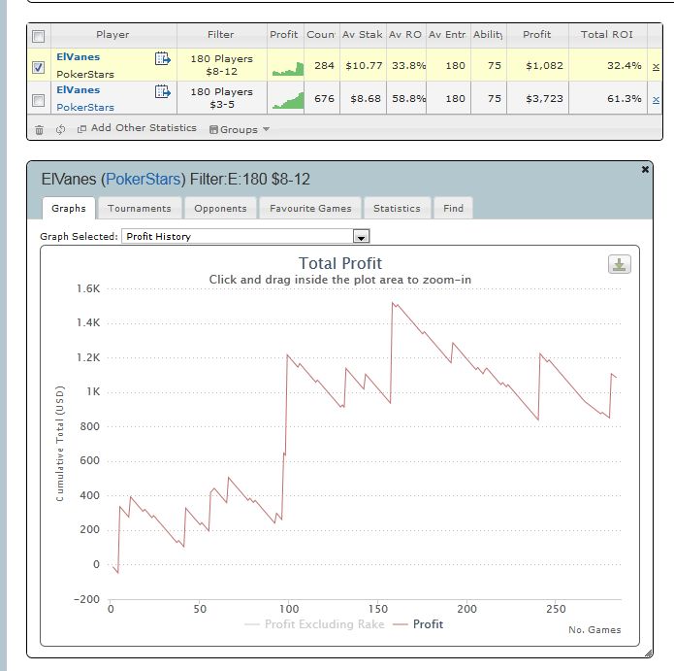Click the refresh icon below the table
The height and width of the screenshot is (671, 674).
[x=60, y=129]
